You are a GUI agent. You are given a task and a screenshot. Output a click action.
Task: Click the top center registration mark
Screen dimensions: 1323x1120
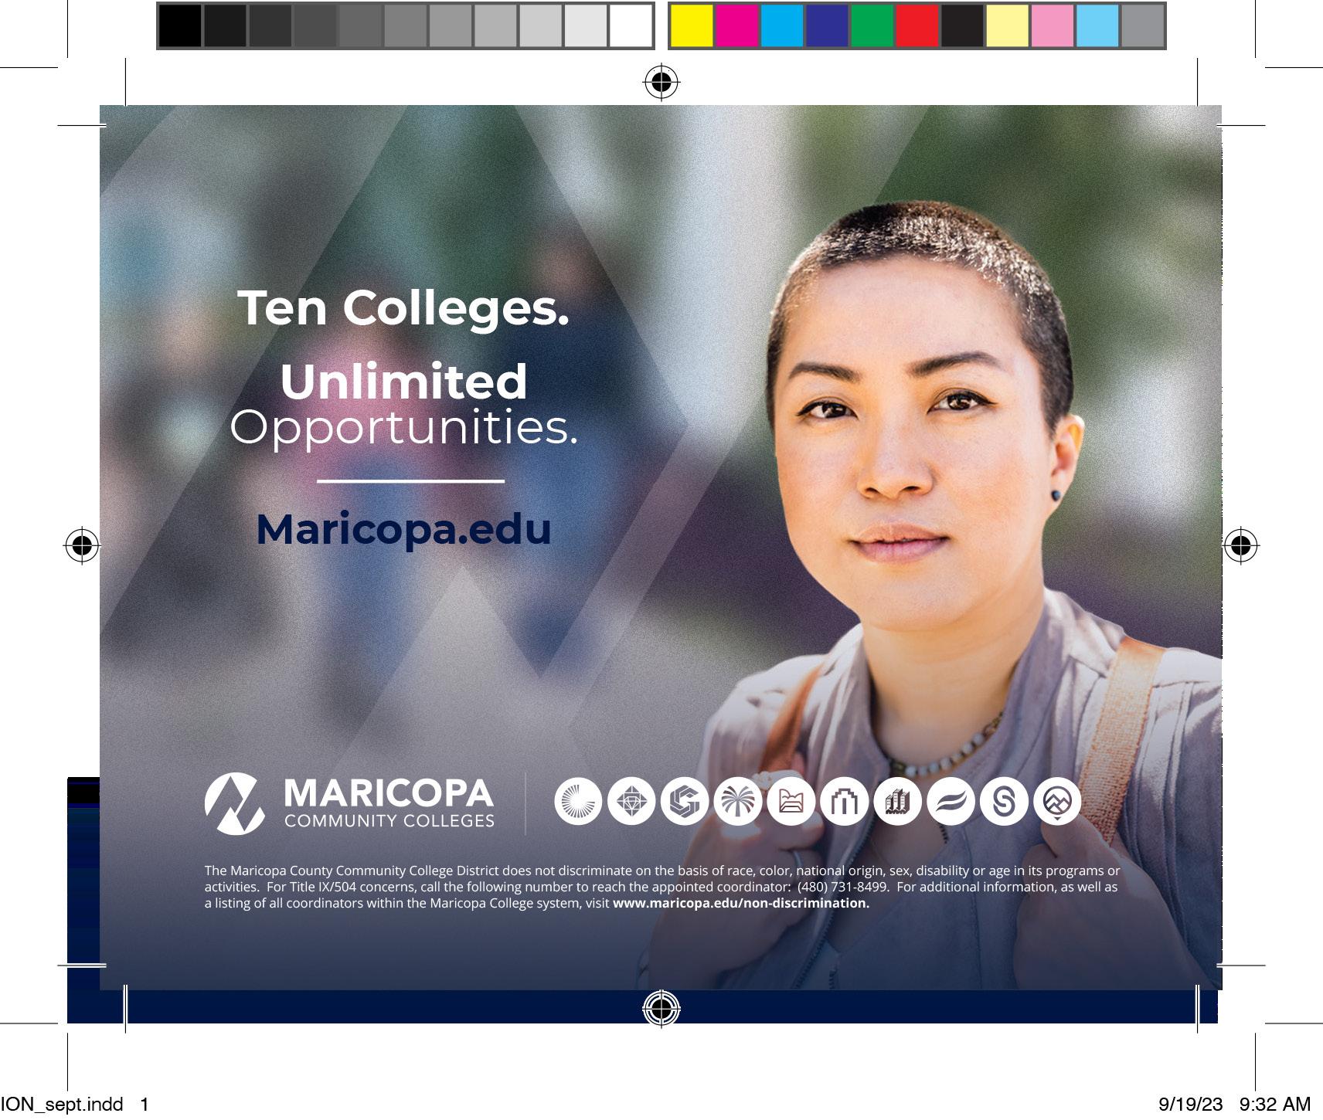click(x=661, y=82)
